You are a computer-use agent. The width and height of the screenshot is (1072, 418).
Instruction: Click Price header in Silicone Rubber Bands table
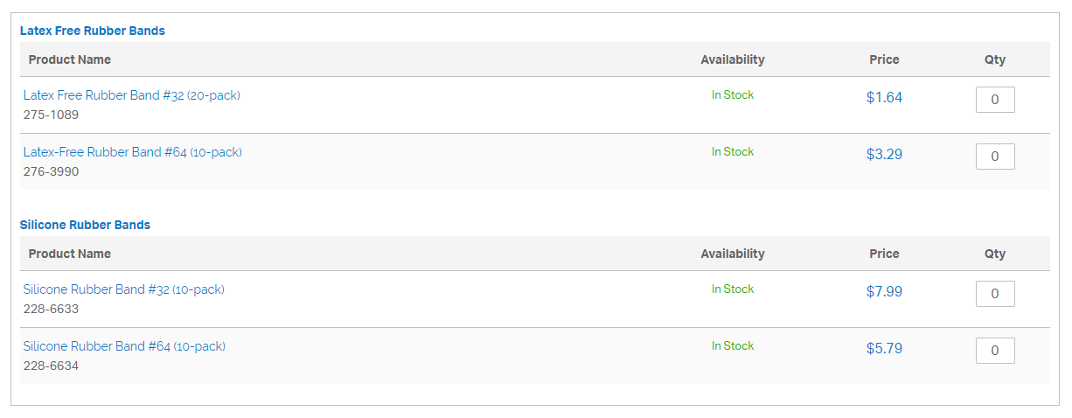pyautogui.click(x=884, y=254)
